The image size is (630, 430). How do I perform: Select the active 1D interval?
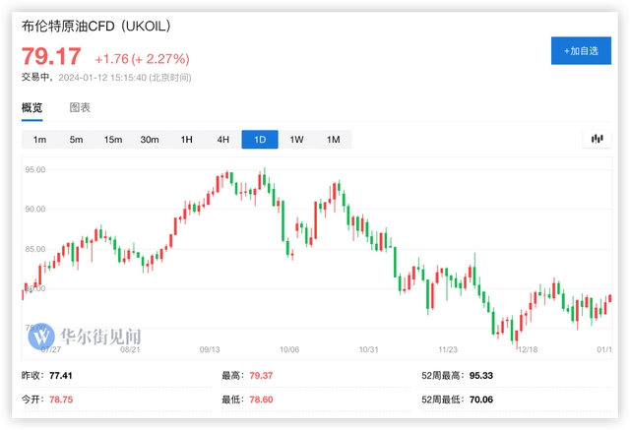coord(260,140)
